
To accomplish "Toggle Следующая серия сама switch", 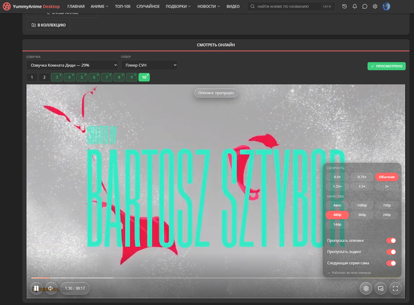I will click(x=391, y=263).
